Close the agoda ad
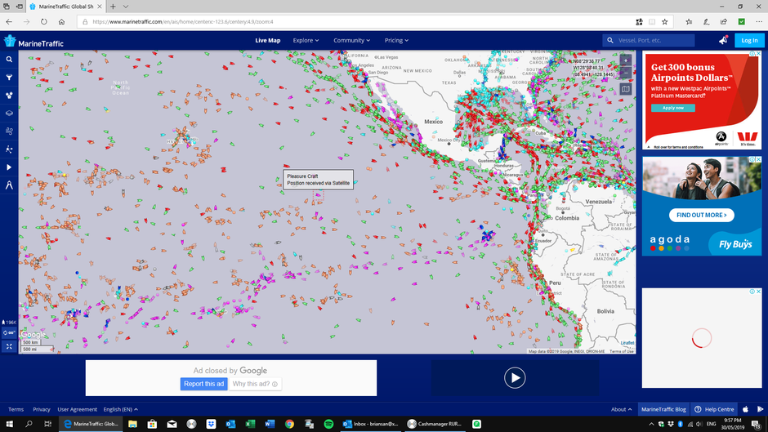Viewport: 768px width, 432px height. [758, 160]
